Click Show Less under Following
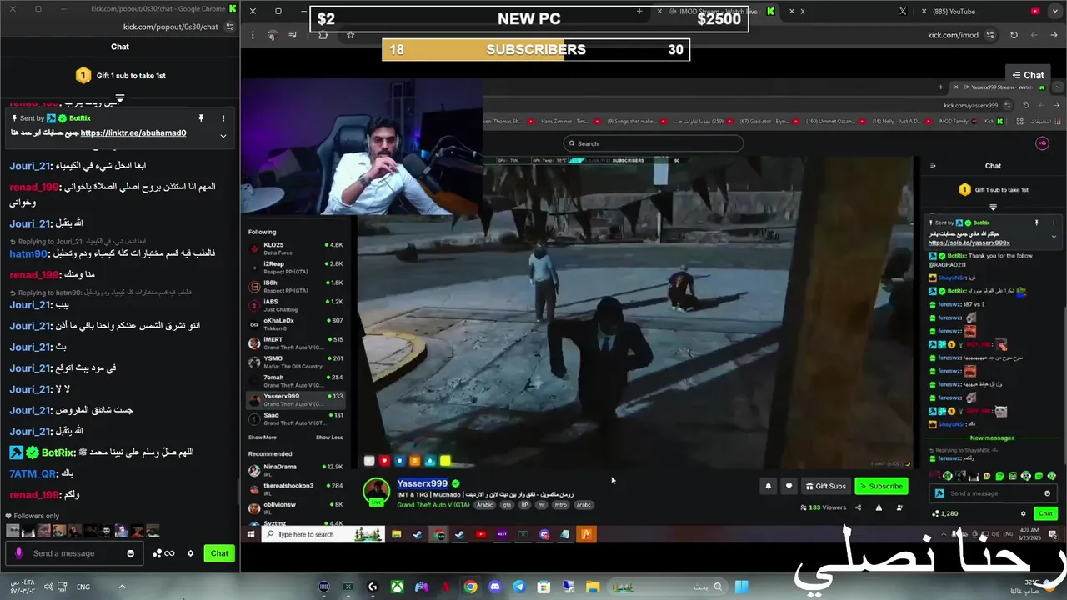 (x=329, y=437)
